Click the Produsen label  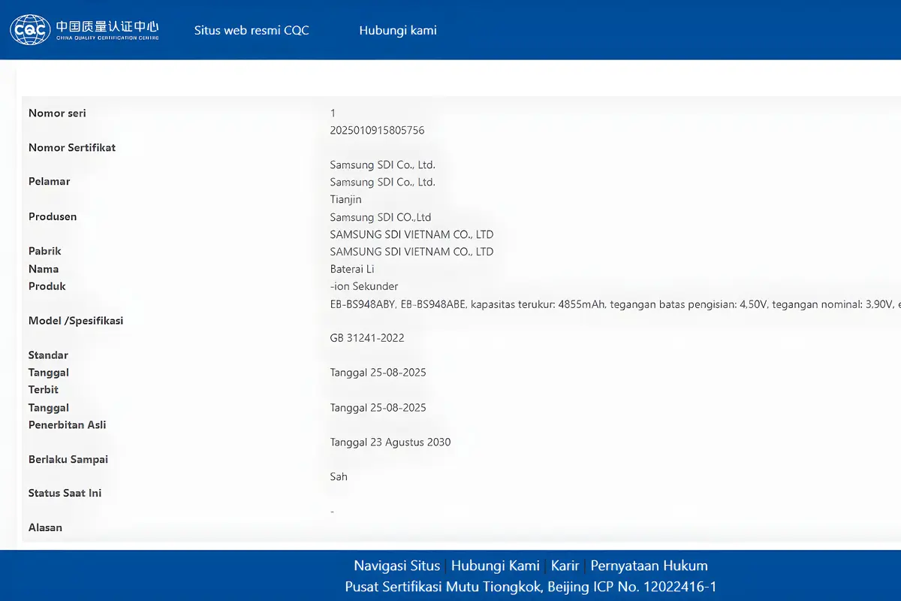(53, 216)
